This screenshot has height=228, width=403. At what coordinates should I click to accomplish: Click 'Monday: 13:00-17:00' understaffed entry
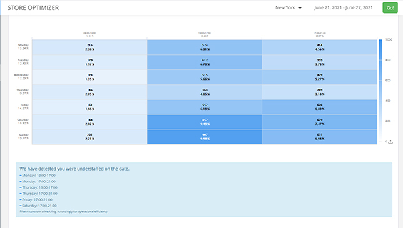coord(39,176)
